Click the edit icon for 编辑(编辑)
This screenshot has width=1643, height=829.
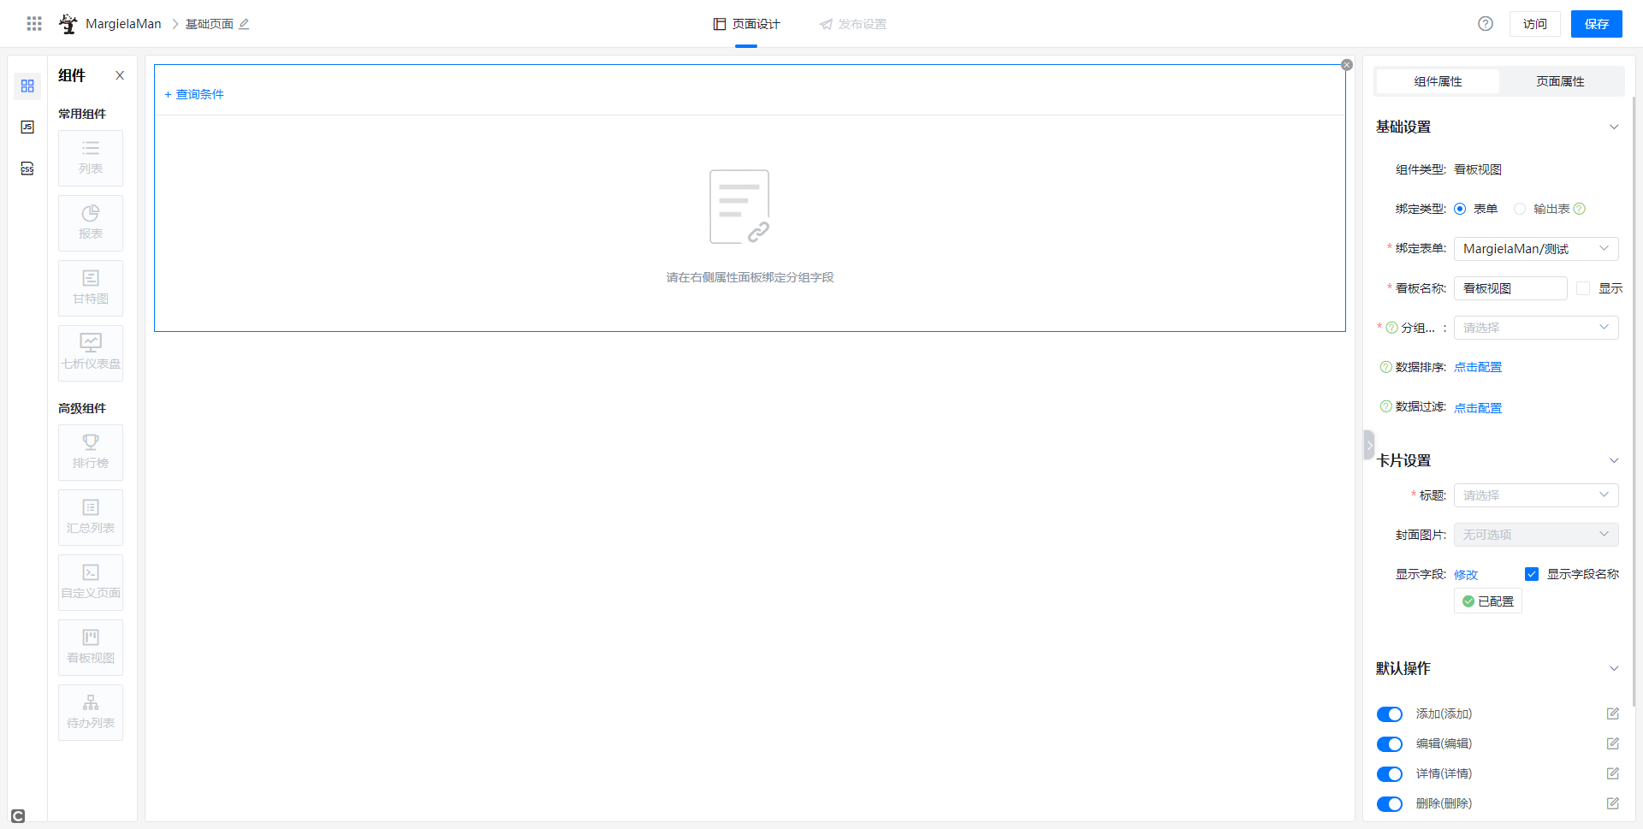1613,743
